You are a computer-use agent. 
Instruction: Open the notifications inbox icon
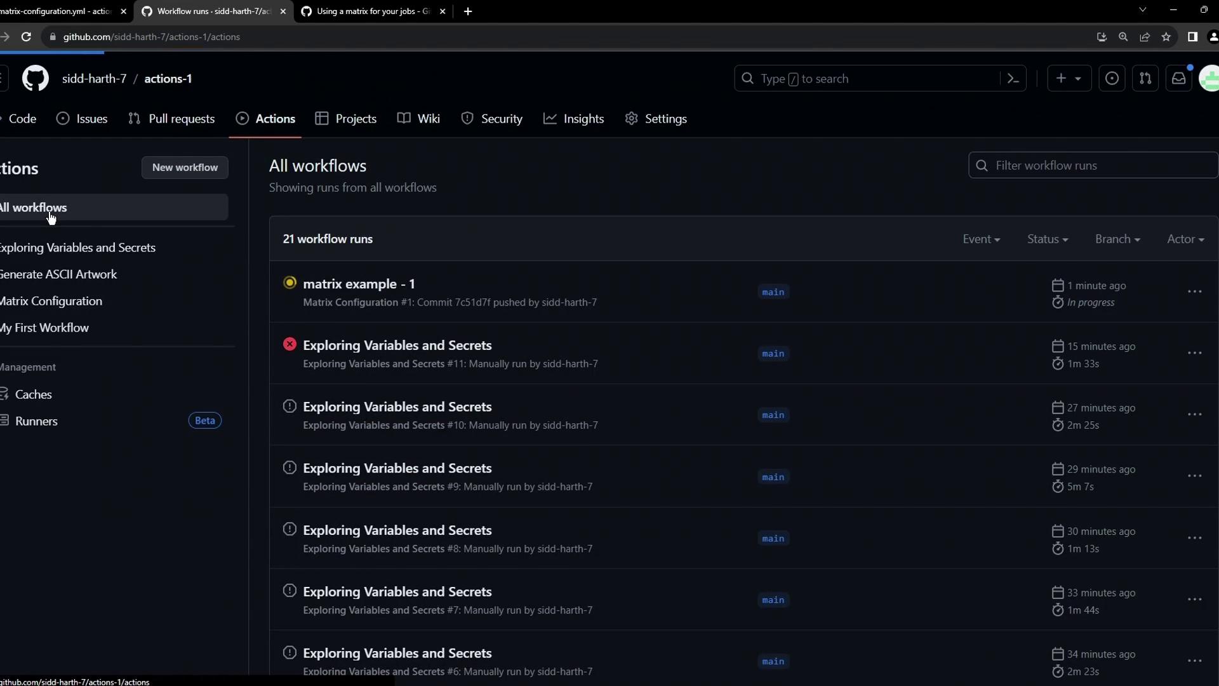point(1178,79)
